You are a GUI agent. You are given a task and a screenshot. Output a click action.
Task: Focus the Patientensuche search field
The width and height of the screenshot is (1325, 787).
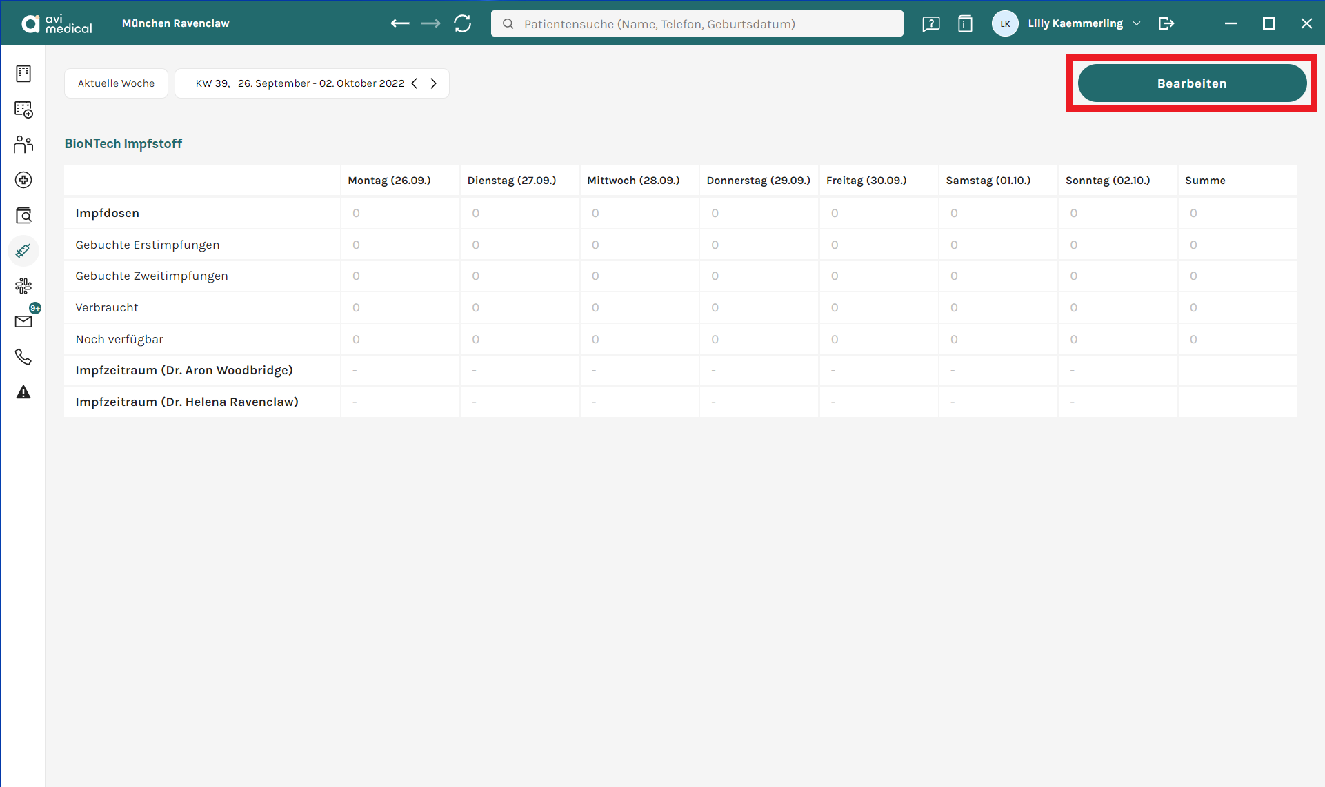697,23
